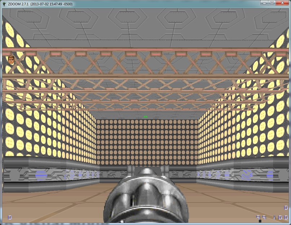Click the HUD counter reading 100
The image size is (291, 225).
(281, 217)
